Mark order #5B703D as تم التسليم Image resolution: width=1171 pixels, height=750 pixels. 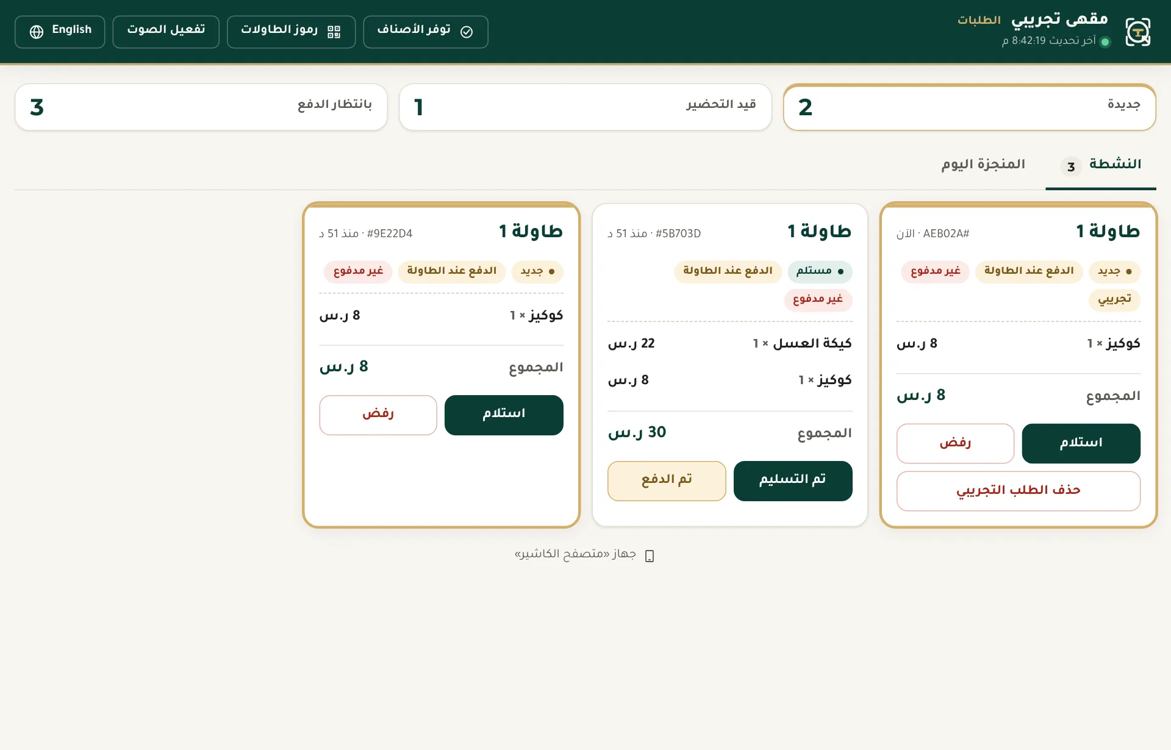[x=793, y=481]
